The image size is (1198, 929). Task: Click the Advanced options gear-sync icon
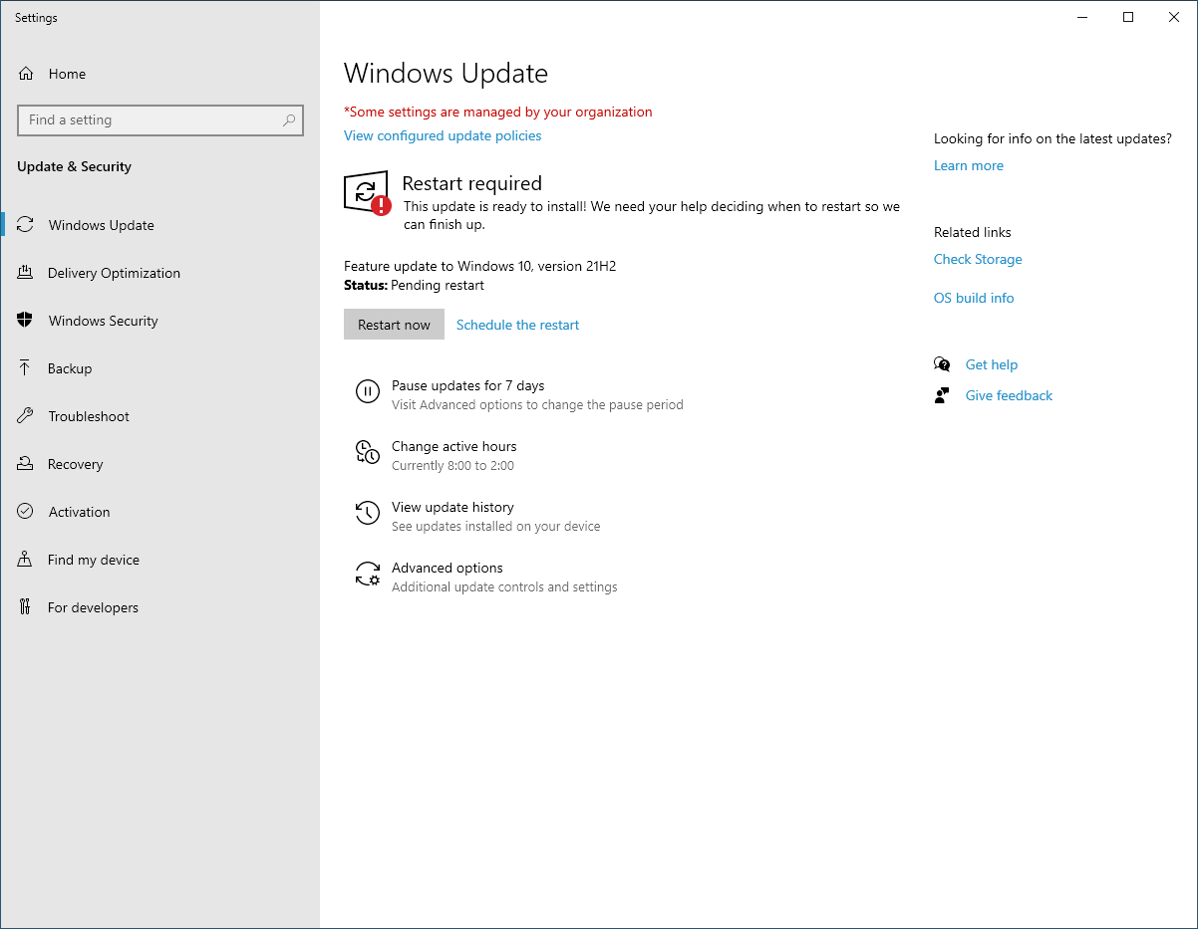(x=368, y=575)
